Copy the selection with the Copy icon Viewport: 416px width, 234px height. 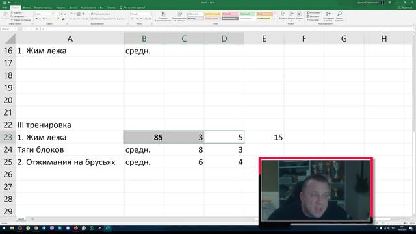tap(12, 16)
